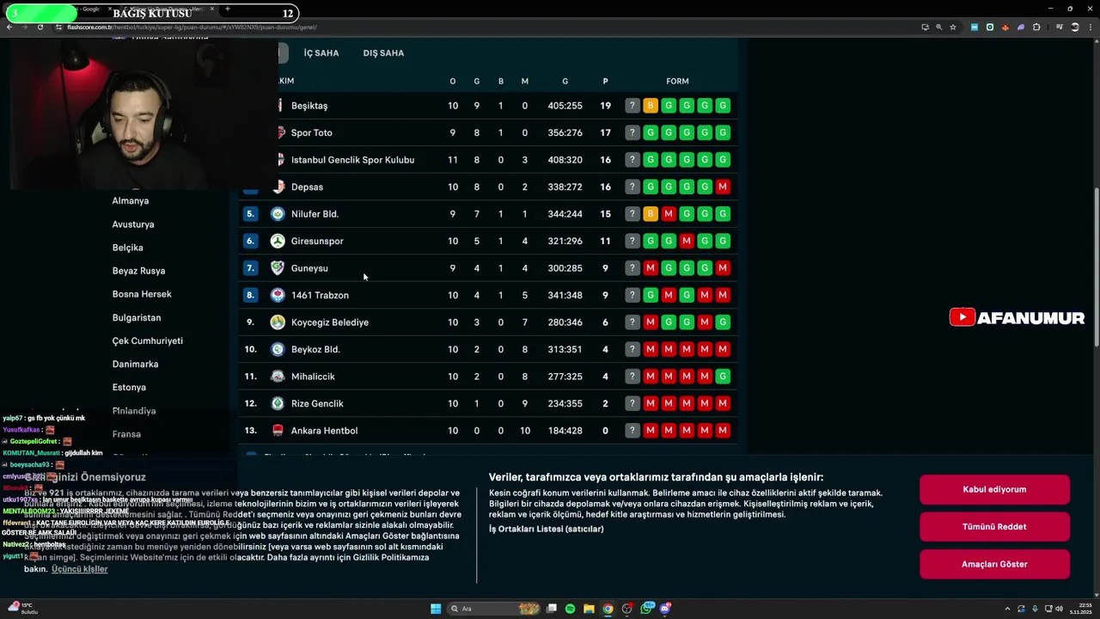1100x619 pixels.
Task: Click Depsas team logo
Action: pos(278,187)
